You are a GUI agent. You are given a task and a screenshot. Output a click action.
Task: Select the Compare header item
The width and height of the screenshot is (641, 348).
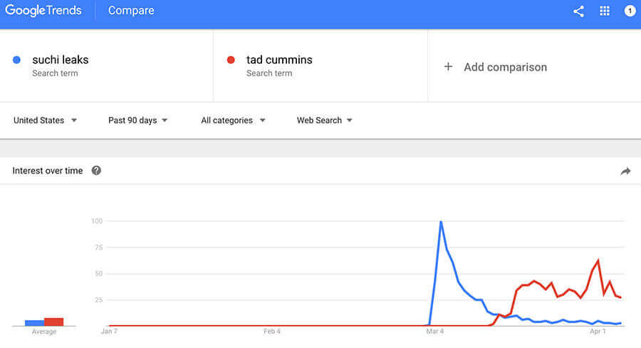click(x=131, y=11)
